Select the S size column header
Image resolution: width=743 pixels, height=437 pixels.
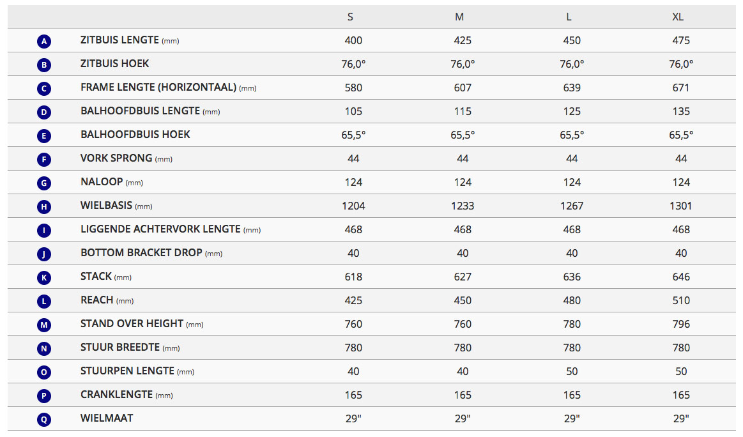(350, 17)
